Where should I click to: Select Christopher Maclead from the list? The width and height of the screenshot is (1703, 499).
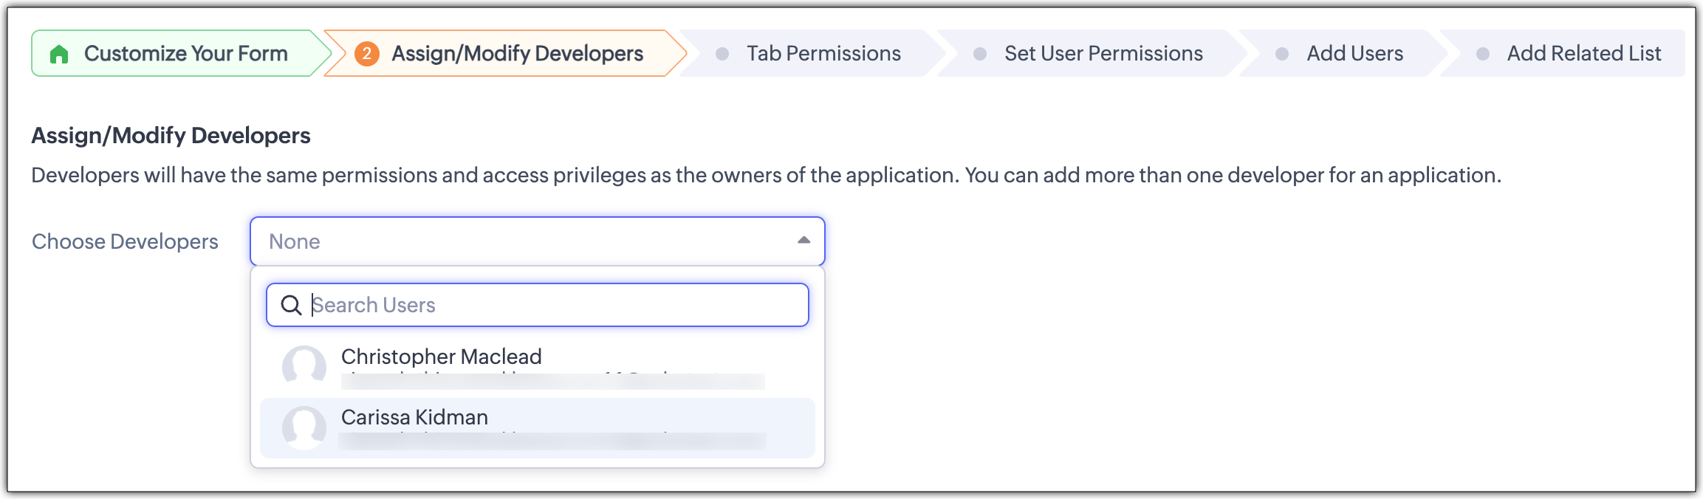[442, 357]
